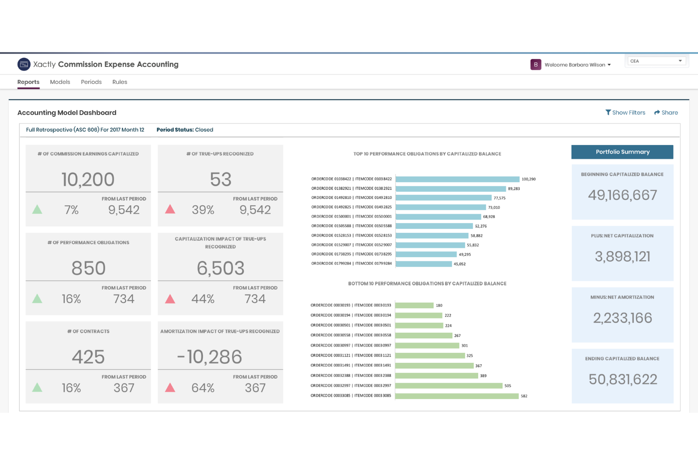This screenshot has width=698, height=465.
Task: Click the Portfolio Summary header button
Action: tap(623, 152)
